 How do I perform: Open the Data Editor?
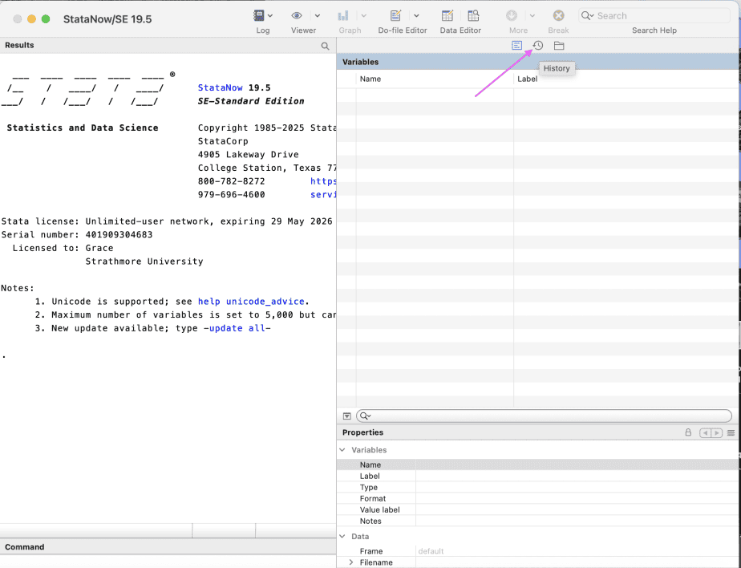[447, 16]
